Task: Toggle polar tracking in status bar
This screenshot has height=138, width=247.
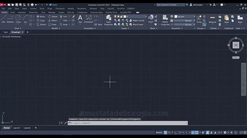Action: click(180, 133)
